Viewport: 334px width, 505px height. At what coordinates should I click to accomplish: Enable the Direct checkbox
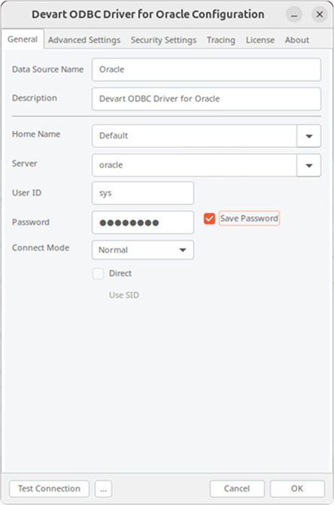[x=98, y=273]
